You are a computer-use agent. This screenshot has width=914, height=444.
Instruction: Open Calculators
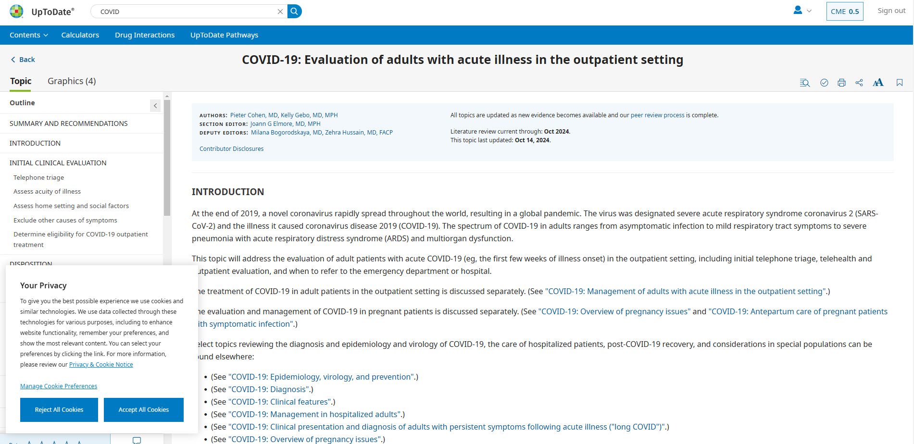click(x=80, y=35)
